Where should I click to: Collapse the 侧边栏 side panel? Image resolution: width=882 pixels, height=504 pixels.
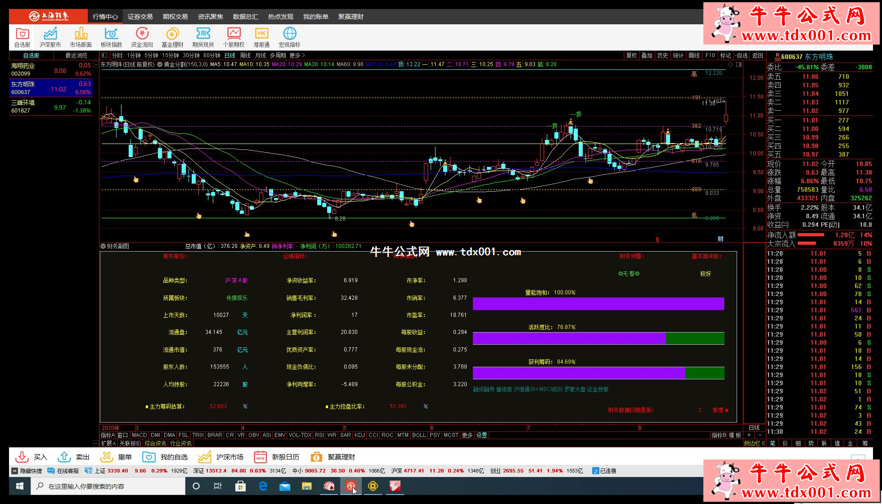pyautogui.click(x=754, y=443)
